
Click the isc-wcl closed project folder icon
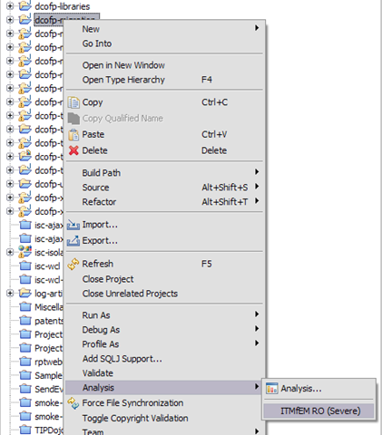(25, 266)
